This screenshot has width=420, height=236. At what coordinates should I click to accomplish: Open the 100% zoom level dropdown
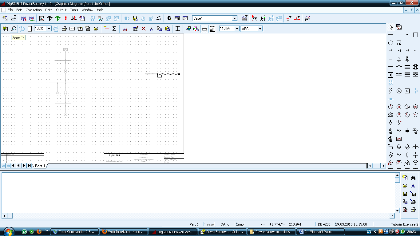(49, 29)
